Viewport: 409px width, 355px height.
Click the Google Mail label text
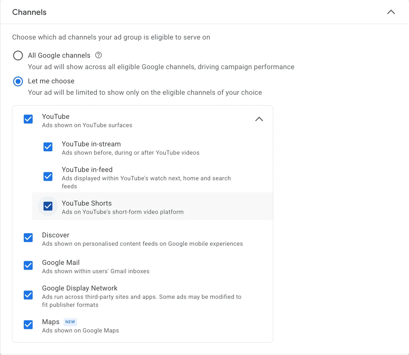click(x=61, y=263)
